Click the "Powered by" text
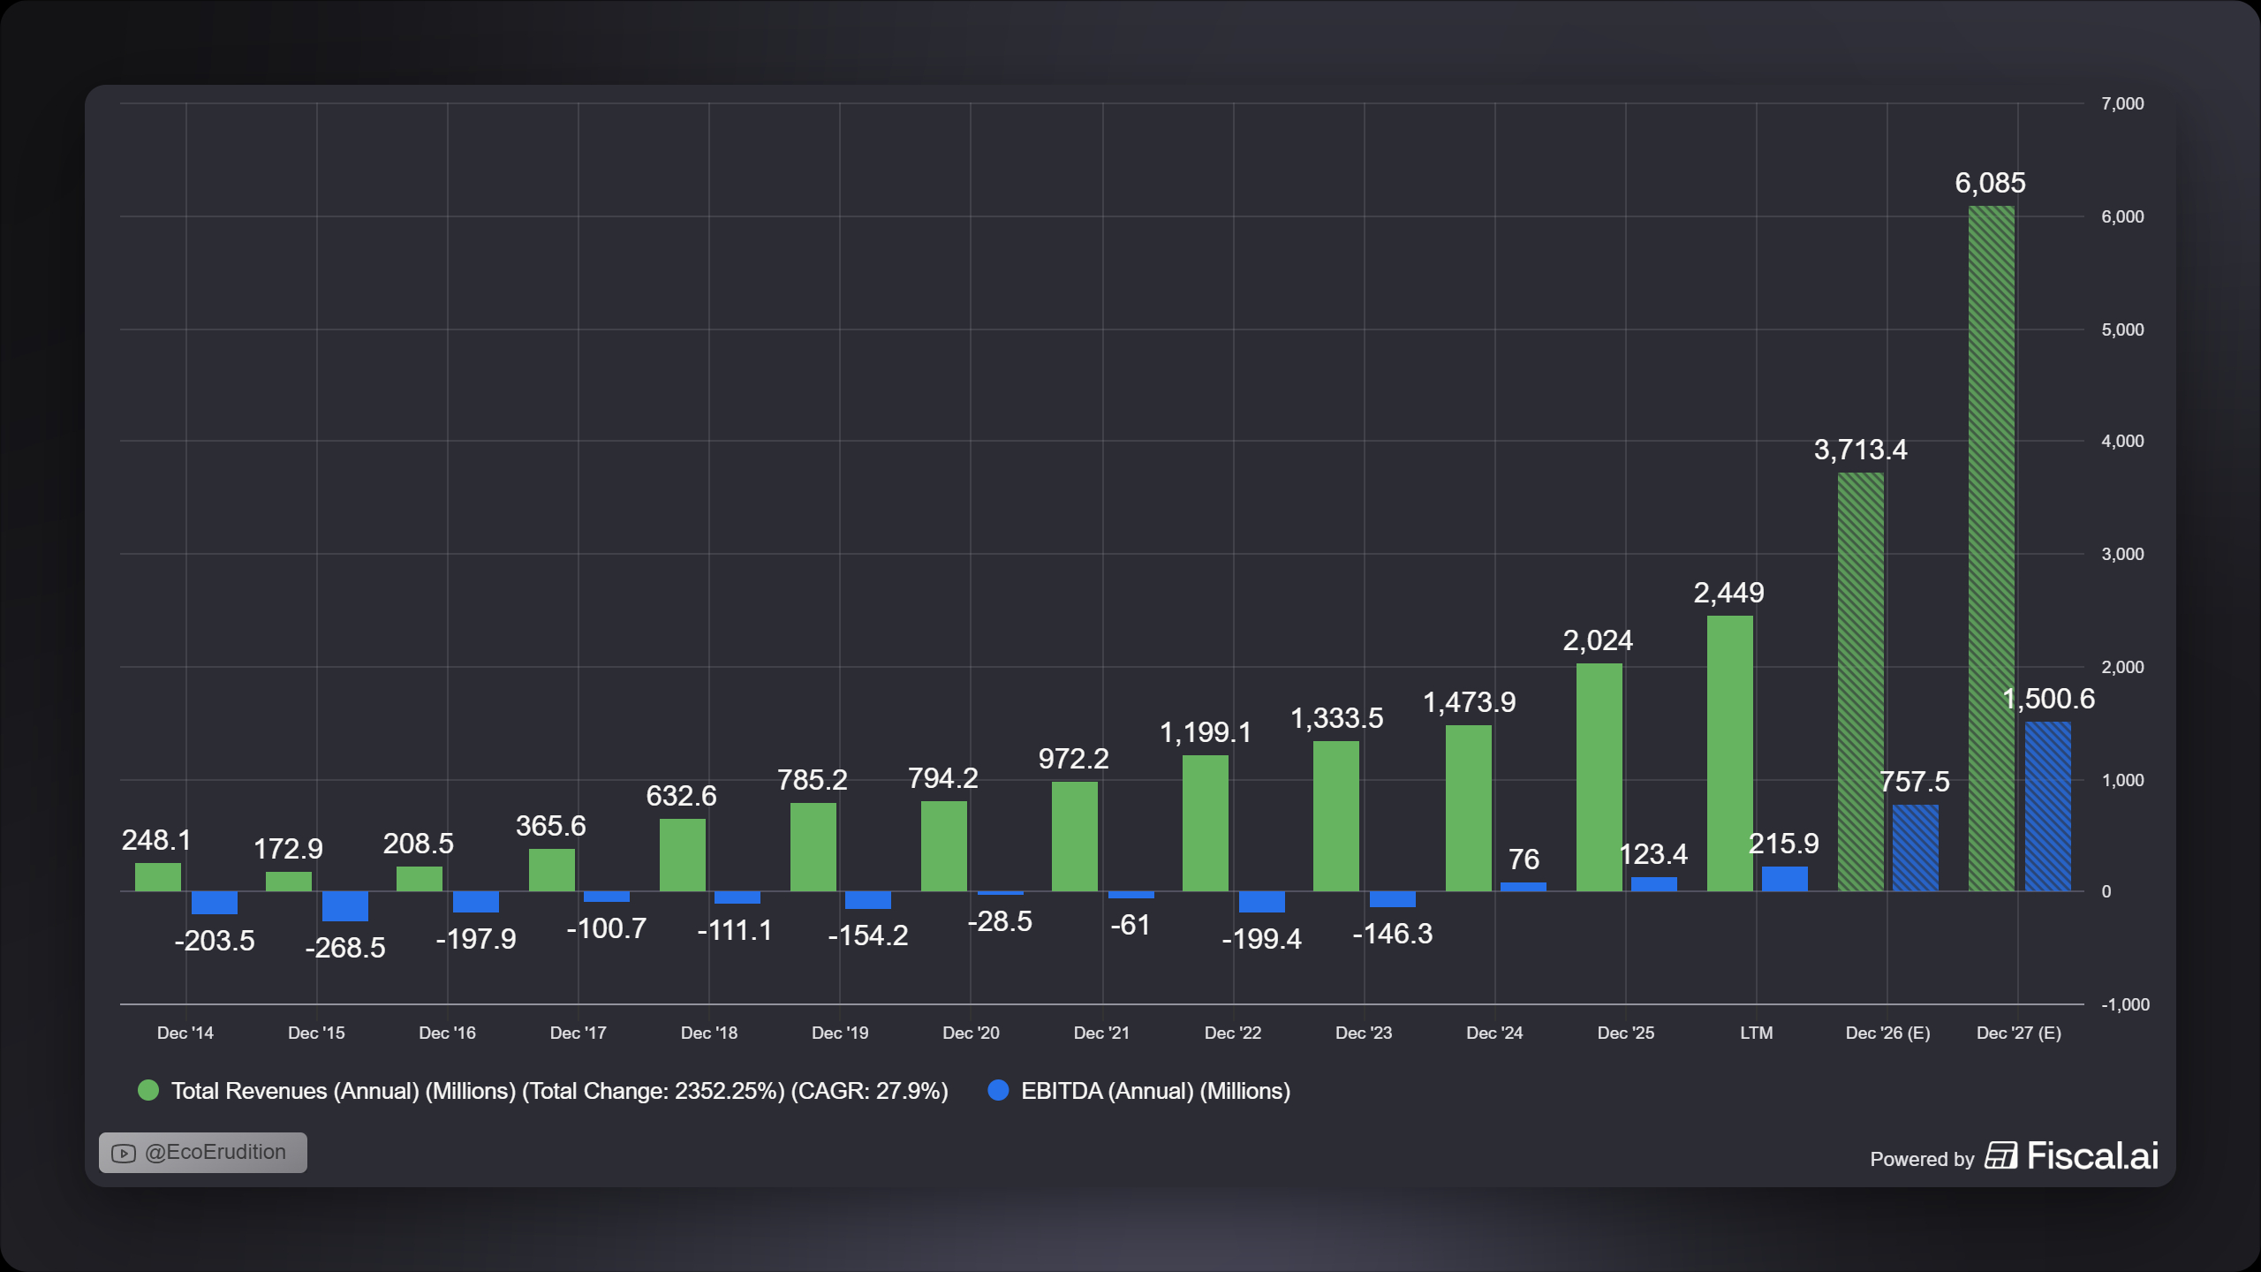Screen dimensions: 2261x1272 pos(1922,1159)
